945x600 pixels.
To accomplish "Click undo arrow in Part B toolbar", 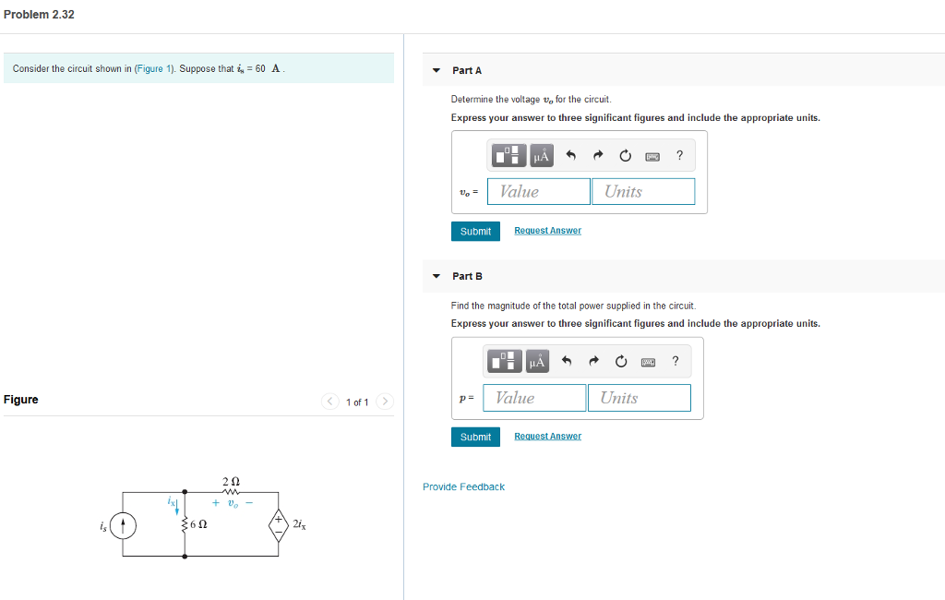I will pos(567,361).
